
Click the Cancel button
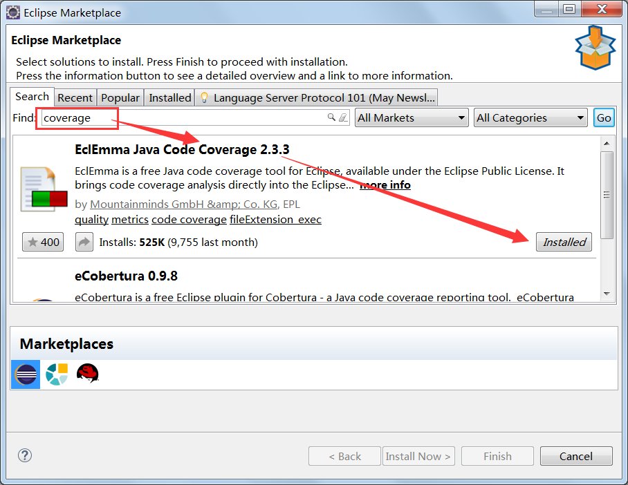point(576,456)
